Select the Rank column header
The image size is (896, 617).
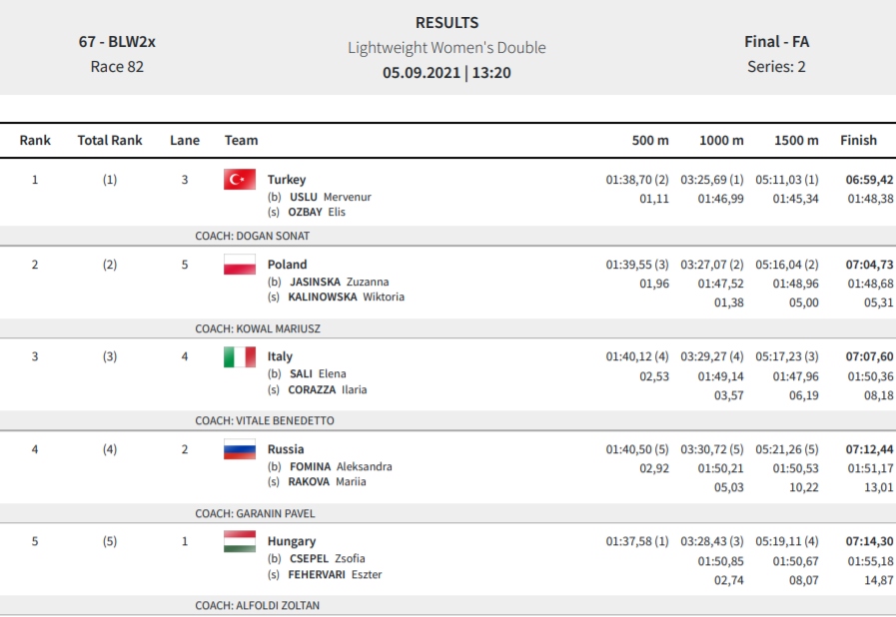(35, 140)
